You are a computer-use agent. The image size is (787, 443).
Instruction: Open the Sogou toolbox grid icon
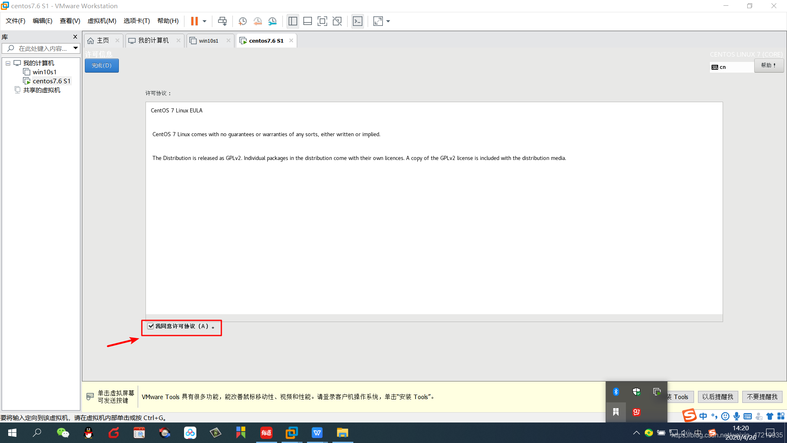[x=781, y=416]
